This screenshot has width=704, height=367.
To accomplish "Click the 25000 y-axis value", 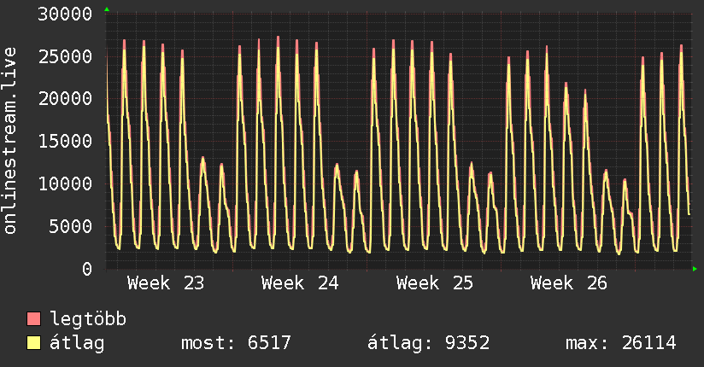I will point(65,56).
